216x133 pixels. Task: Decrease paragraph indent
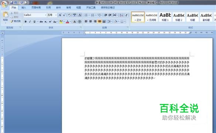click(105, 15)
